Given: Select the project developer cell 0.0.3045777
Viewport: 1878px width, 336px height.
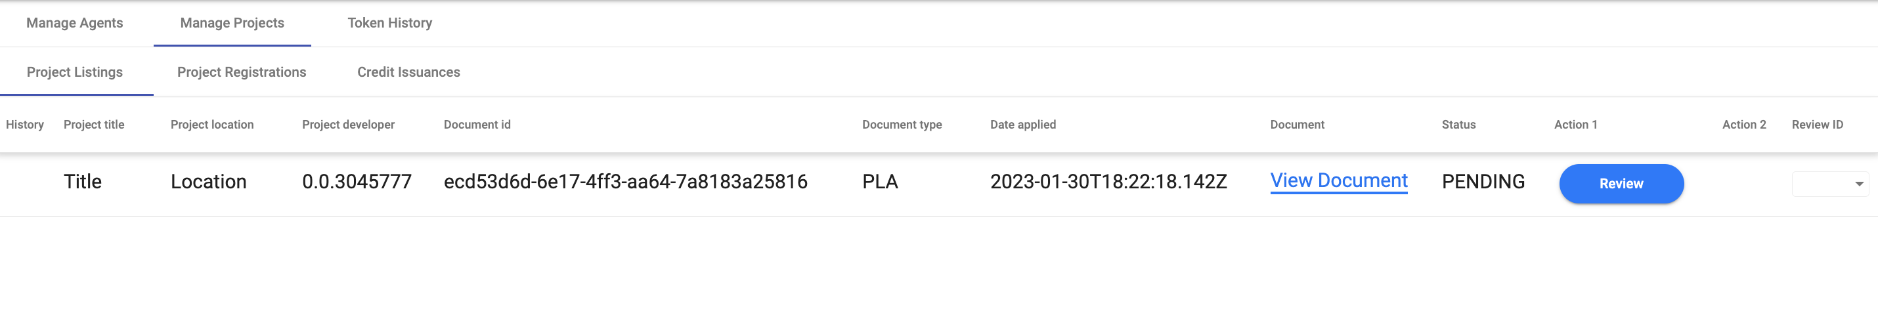Looking at the screenshot, I should point(357,182).
